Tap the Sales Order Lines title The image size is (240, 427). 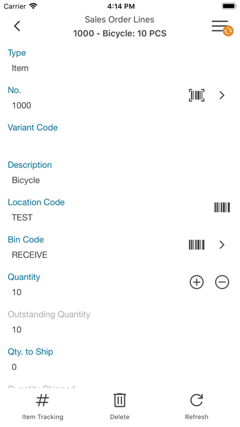119,20
